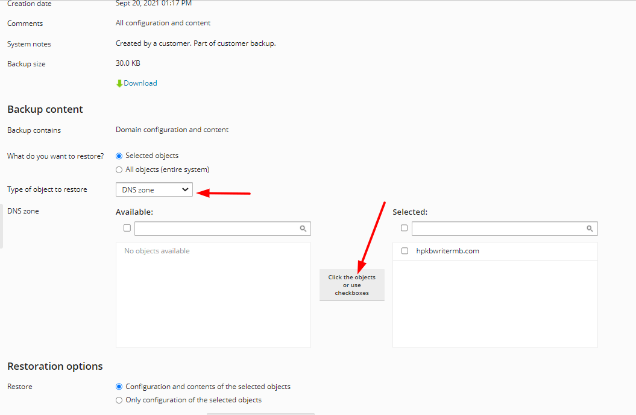Open the "Type of object to restore" dropdown
The image size is (636, 415).
154,189
